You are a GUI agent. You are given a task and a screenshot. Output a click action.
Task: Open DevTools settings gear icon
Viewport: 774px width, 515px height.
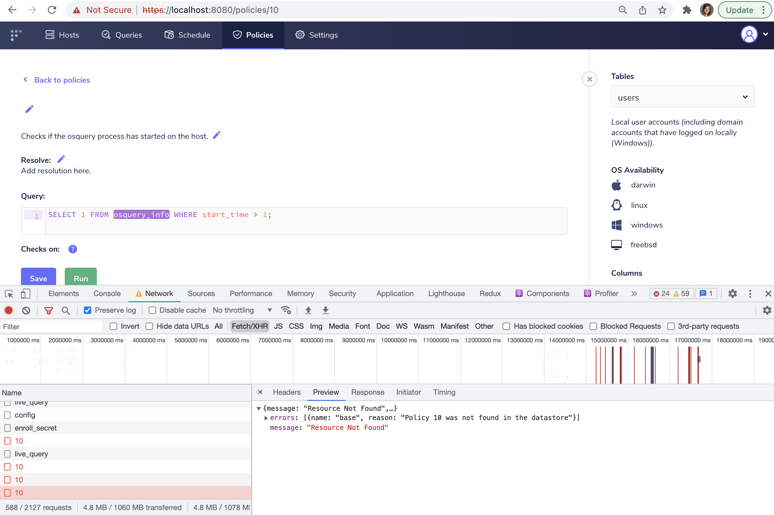[x=732, y=293]
